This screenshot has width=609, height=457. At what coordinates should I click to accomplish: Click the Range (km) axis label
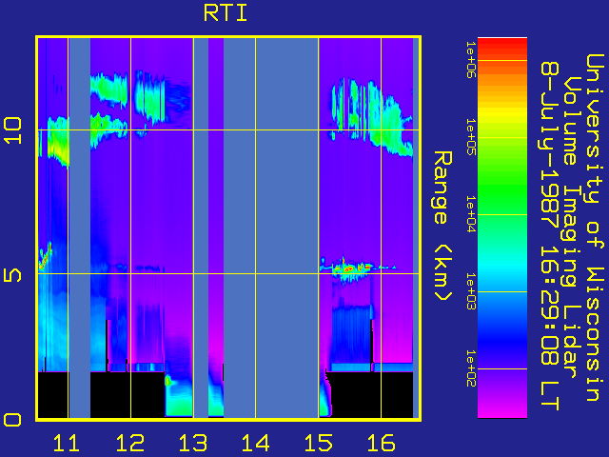(x=442, y=226)
